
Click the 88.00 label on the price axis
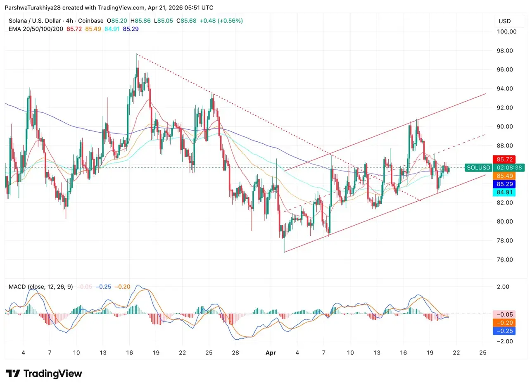click(x=505, y=145)
